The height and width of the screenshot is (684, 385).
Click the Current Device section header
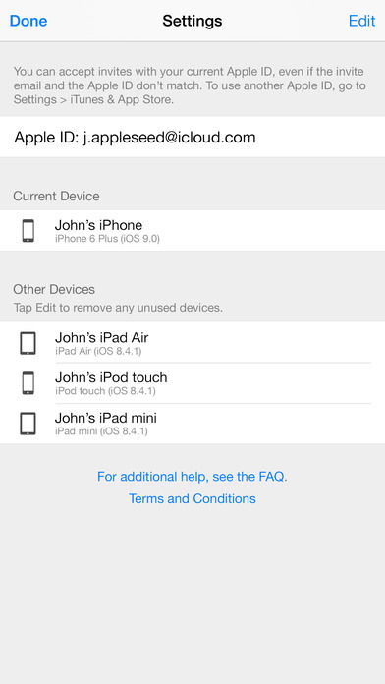point(56,197)
